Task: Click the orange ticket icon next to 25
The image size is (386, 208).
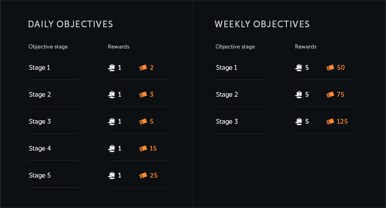Action: point(143,175)
